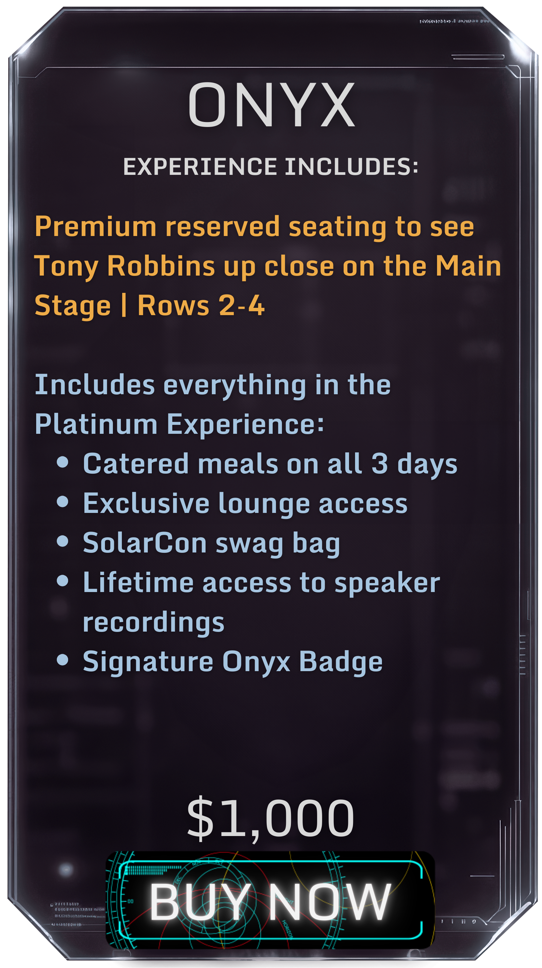Click the EXPERIENCE INCLUDES heading

point(270,167)
